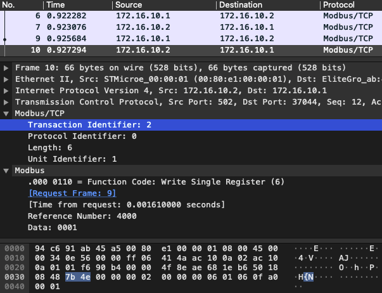Viewport: 382px width, 293px height.
Task: Expand the Ethernet II layer
Action: (6, 79)
